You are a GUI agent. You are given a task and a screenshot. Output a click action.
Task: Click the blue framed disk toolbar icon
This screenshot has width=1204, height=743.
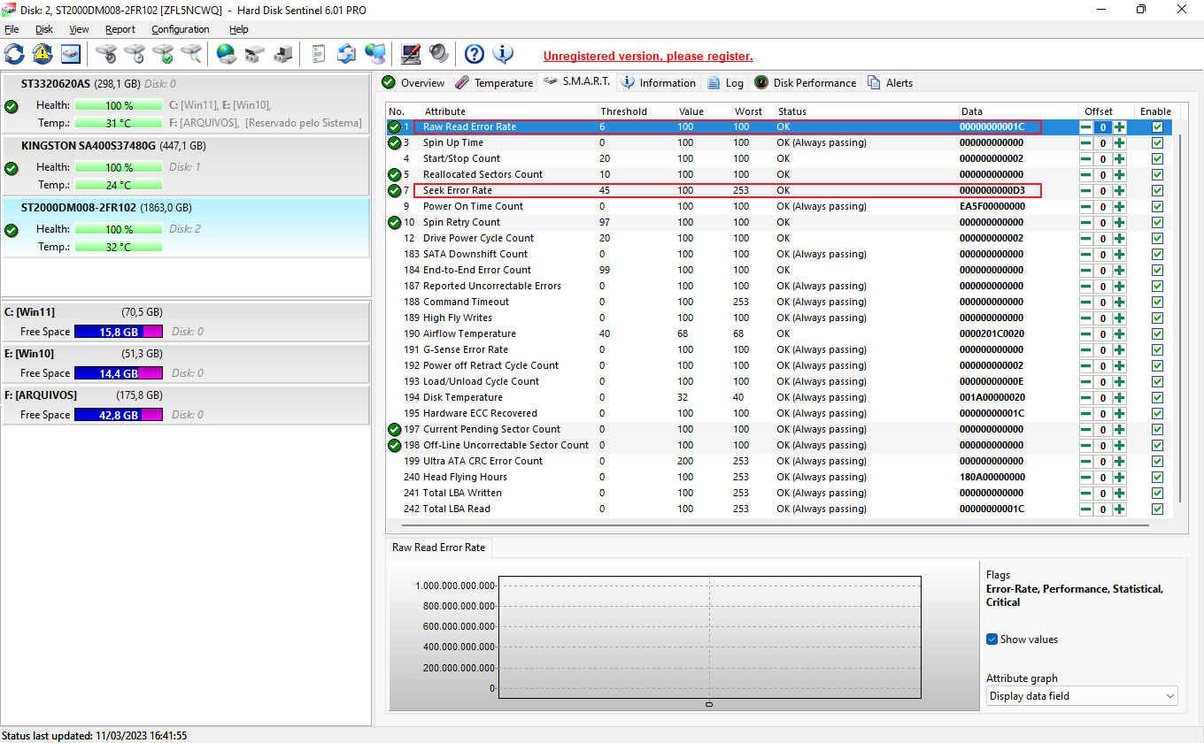coord(71,54)
